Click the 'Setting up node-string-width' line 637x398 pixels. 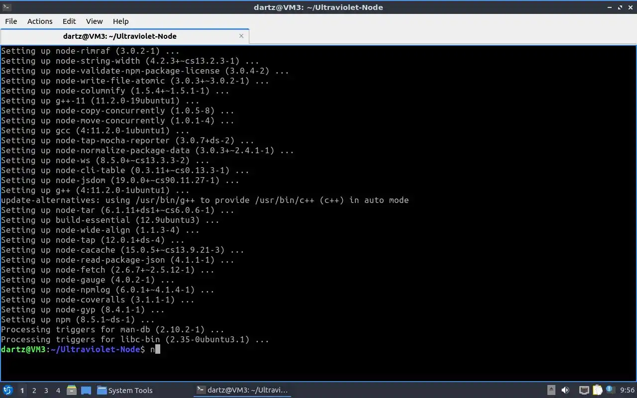tap(130, 61)
